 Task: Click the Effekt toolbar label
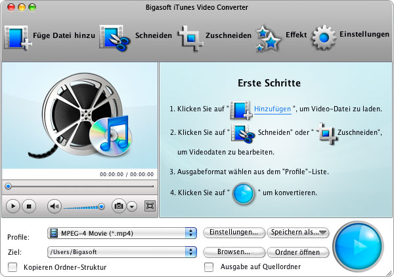point(296,35)
